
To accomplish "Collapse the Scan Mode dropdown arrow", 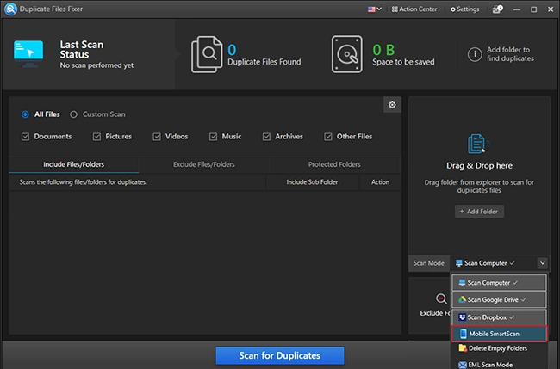I will pyautogui.click(x=542, y=263).
